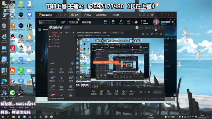
Task: Click the start-live button in 直播伴侣
Action: click(x=157, y=92)
